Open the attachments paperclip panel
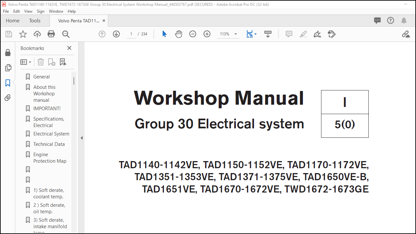Screen dimensions: 416x234 (8, 98)
